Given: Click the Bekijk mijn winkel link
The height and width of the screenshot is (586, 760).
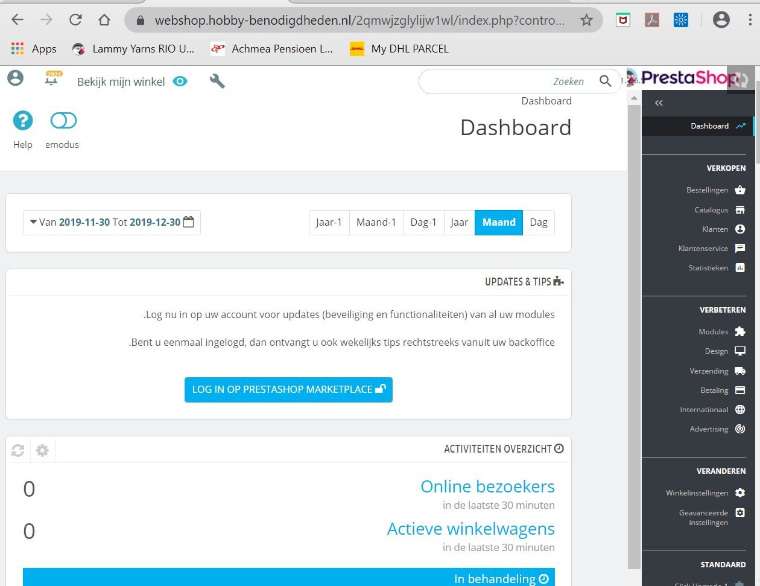Looking at the screenshot, I should click(x=121, y=82).
